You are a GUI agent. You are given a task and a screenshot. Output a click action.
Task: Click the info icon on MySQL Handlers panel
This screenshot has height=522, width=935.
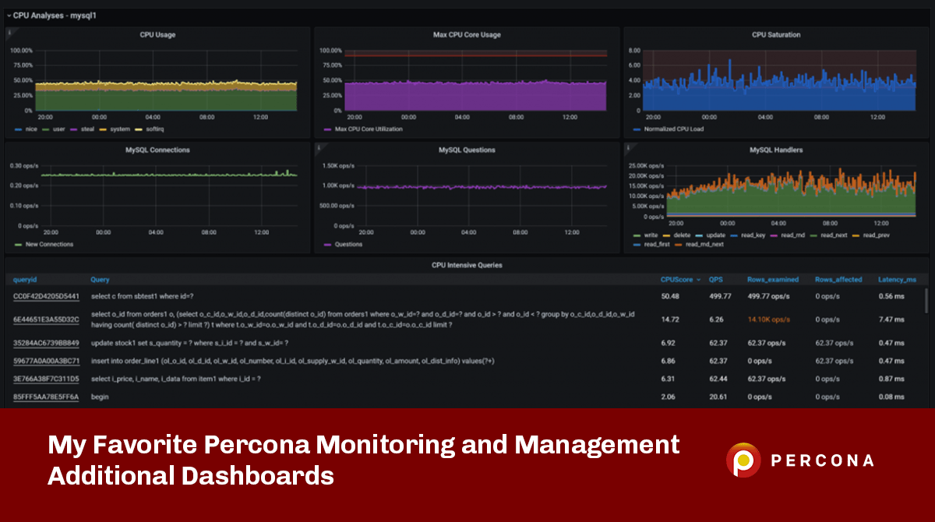pos(627,146)
